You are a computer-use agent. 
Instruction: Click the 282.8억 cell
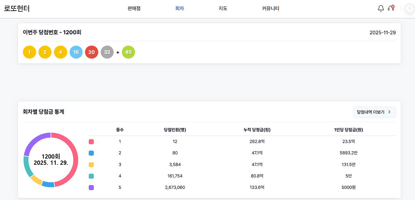(x=257, y=141)
